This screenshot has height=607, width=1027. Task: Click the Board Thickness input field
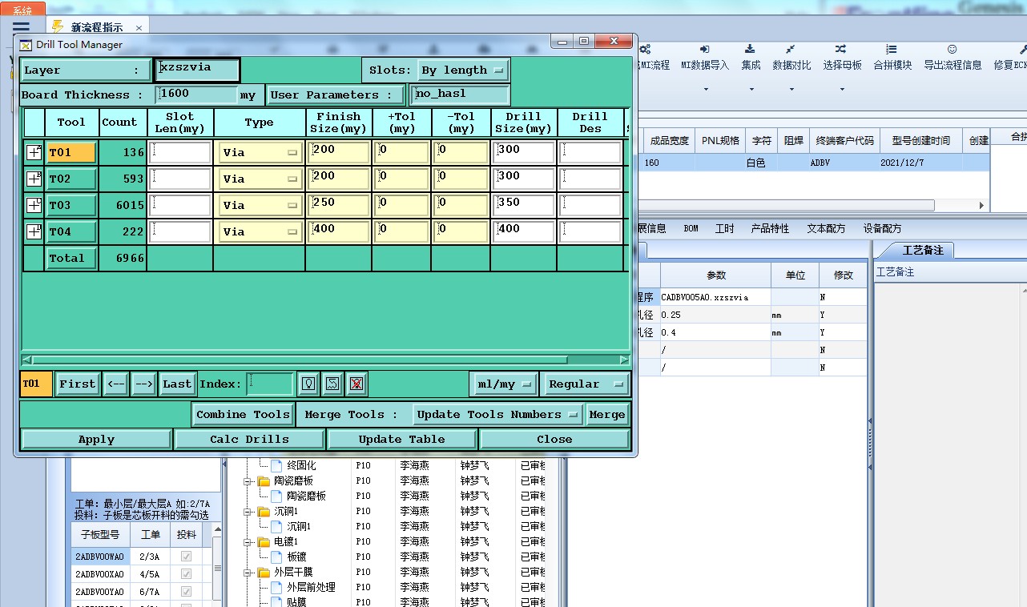[x=196, y=94]
